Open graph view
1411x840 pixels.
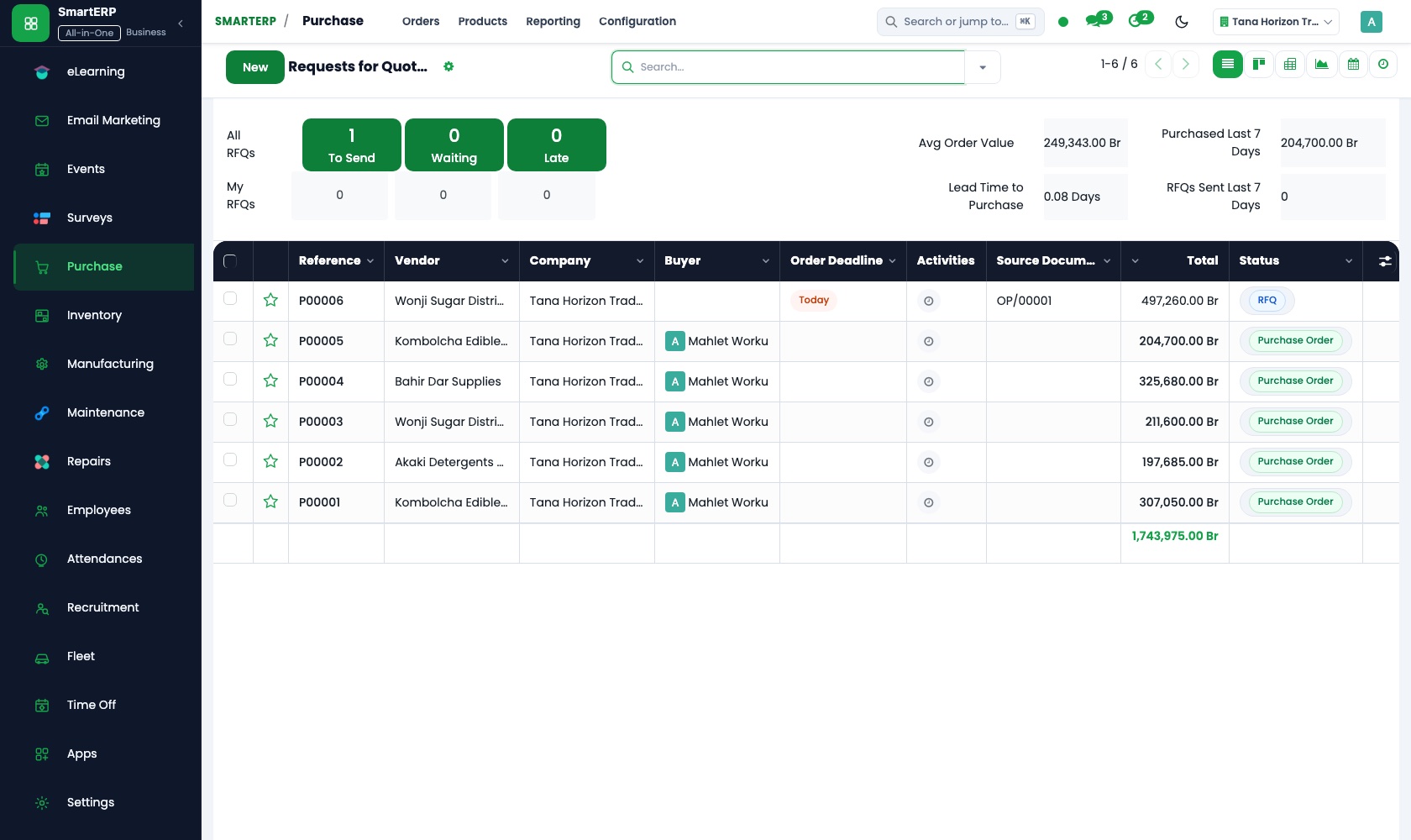[1322, 64]
